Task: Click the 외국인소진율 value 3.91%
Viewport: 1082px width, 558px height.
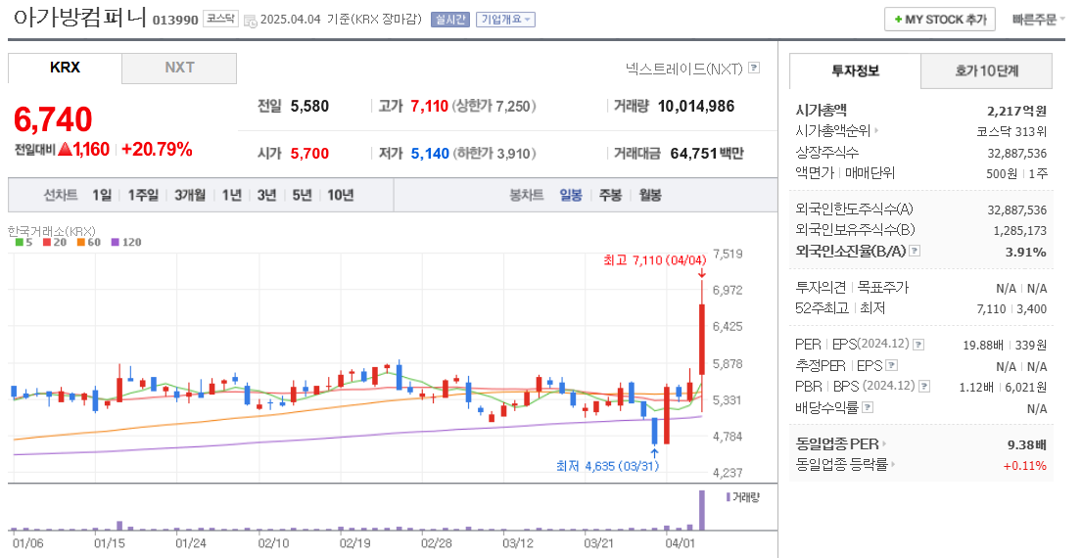Action: tap(1025, 252)
